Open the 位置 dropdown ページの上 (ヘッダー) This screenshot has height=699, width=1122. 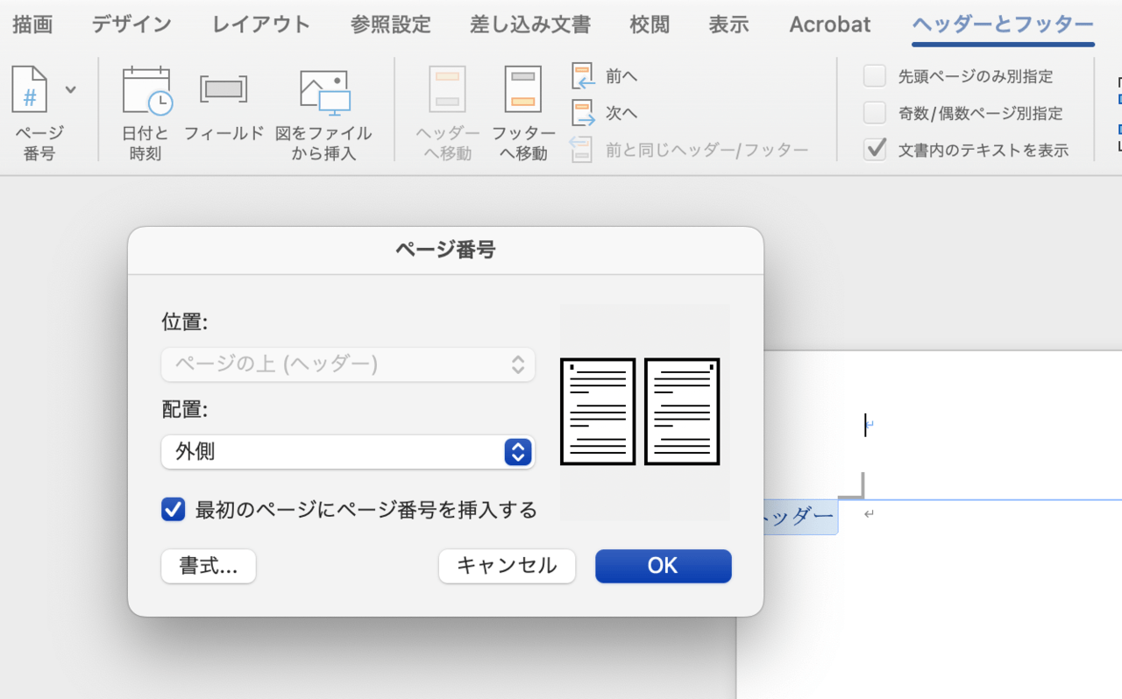[348, 364]
